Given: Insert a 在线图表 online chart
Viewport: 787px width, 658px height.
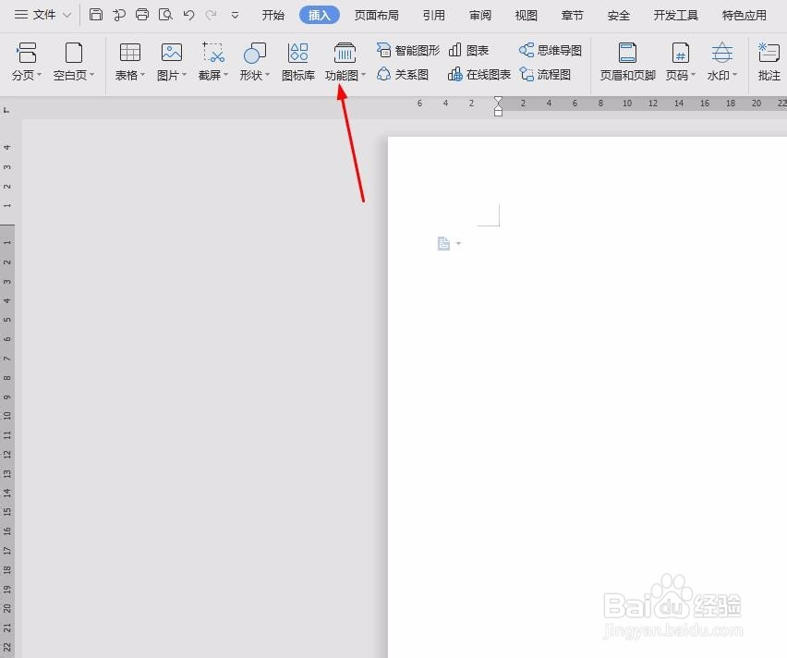Looking at the screenshot, I should click(478, 75).
